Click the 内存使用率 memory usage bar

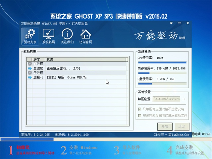click(162, 73)
